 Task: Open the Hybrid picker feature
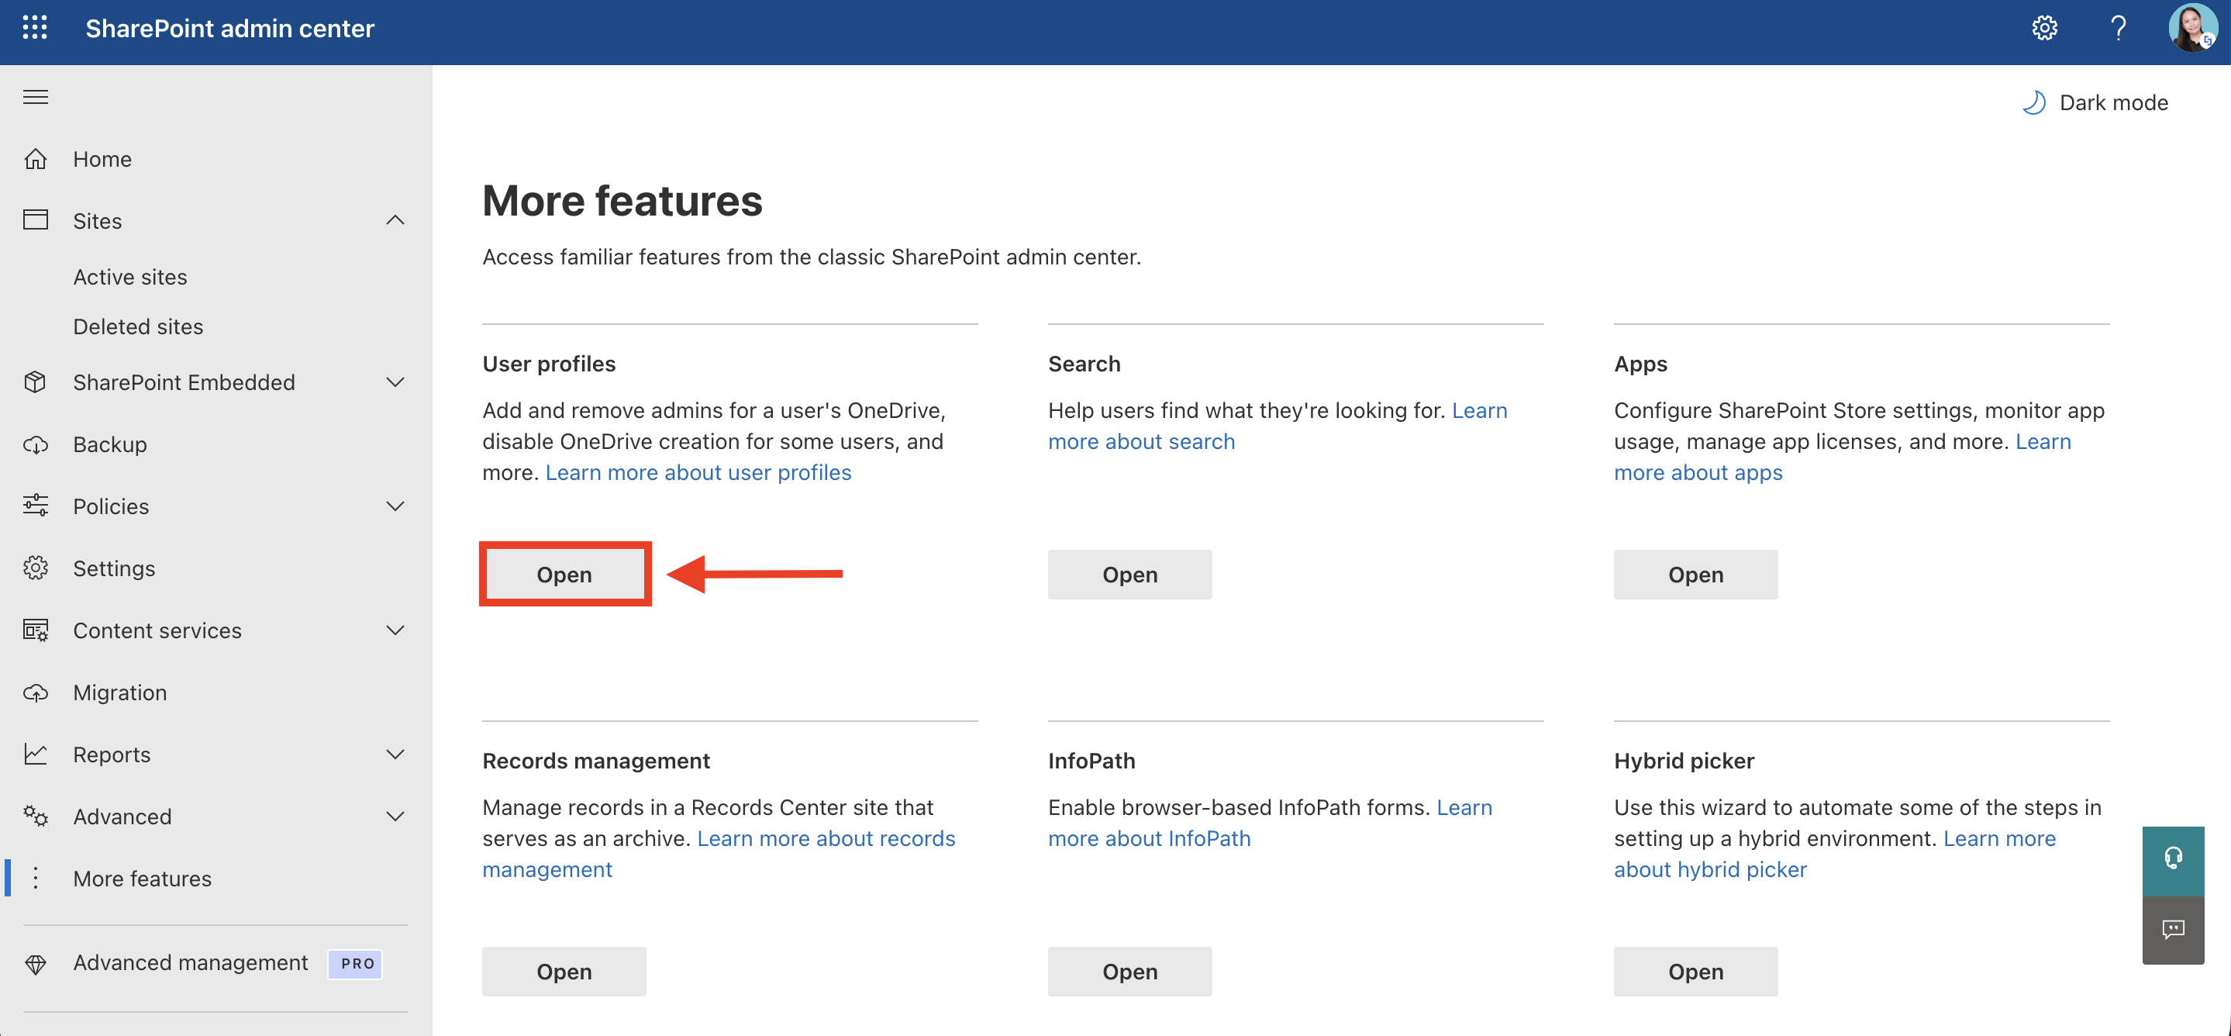click(x=1695, y=971)
